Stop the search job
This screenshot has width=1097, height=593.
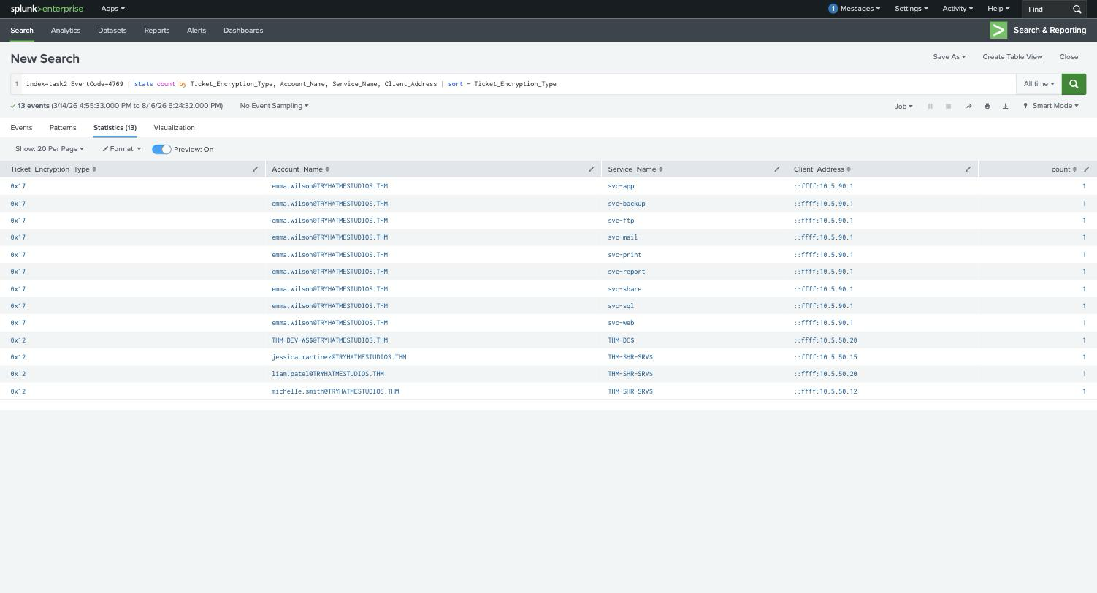click(948, 106)
